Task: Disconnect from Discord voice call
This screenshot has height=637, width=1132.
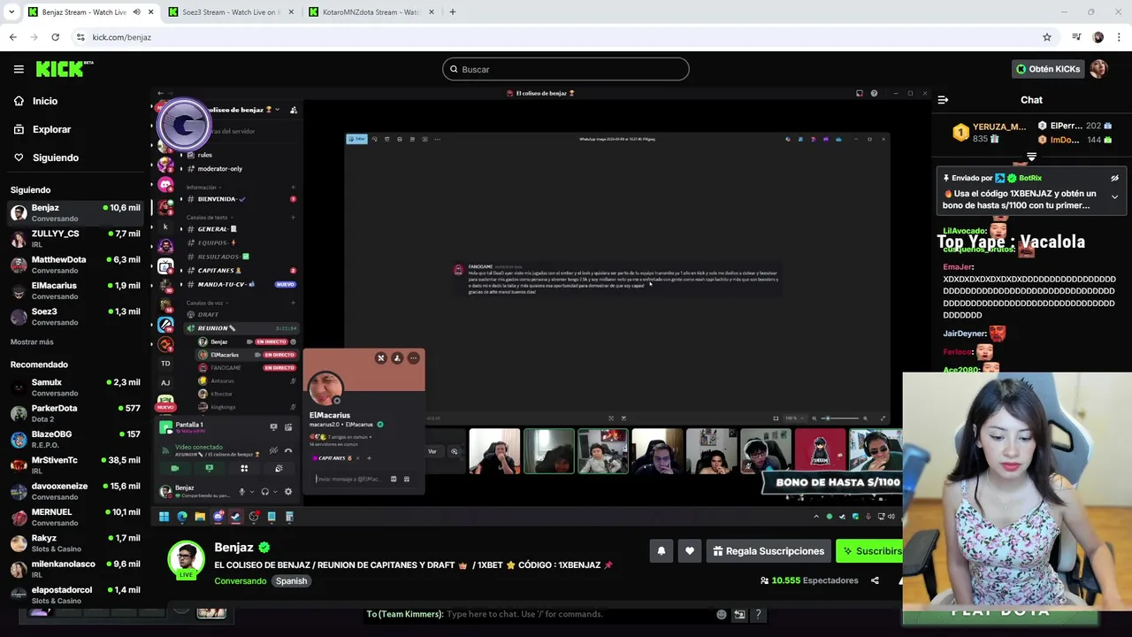Action: [x=288, y=450]
